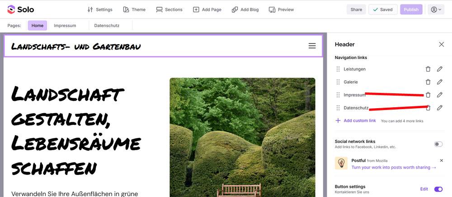
Task: Grab the Leistungen drag handle
Action: [338, 69]
